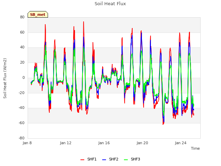
Task: Click the green SHF3 legend color marker
Action: (x=126, y=160)
